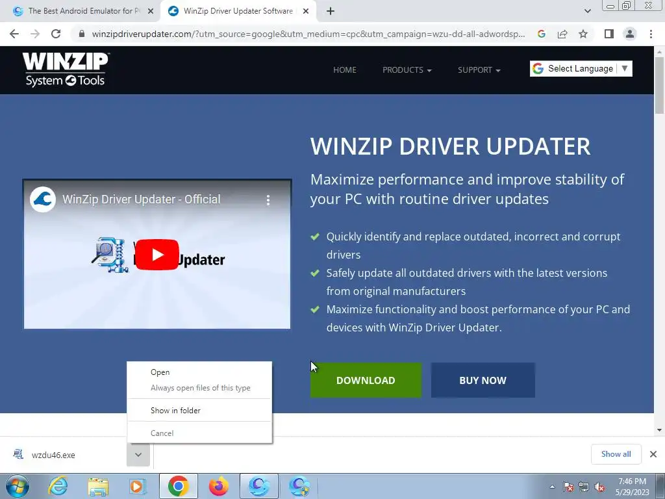This screenshot has height=499, width=665.
Task: Click Show all downloads
Action: point(616,454)
